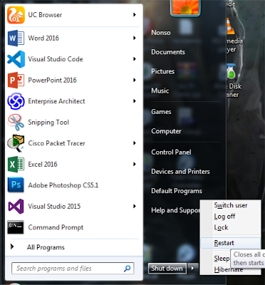Open PowerPoint 2016 via its icon
The height and width of the screenshot is (285, 265).
click(x=16, y=80)
